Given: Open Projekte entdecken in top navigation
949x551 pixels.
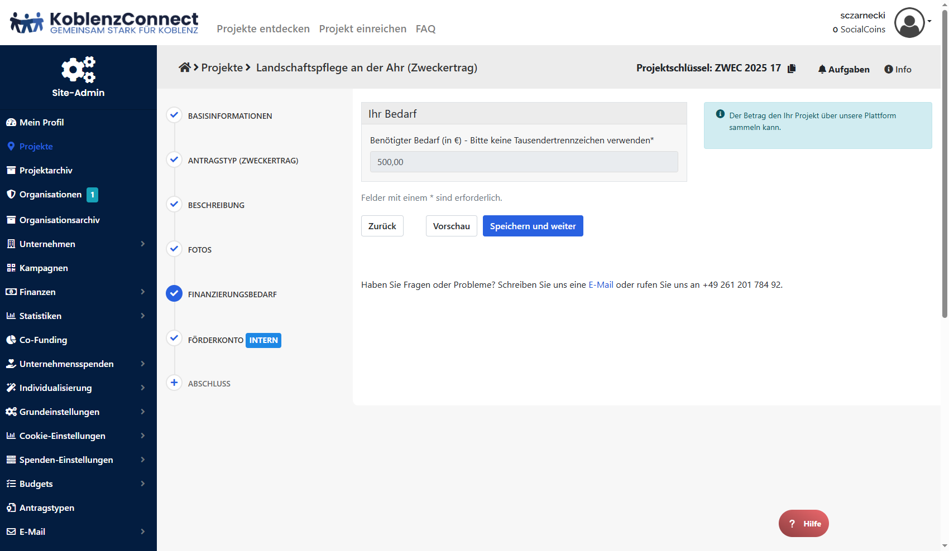Looking at the screenshot, I should pos(263,29).
